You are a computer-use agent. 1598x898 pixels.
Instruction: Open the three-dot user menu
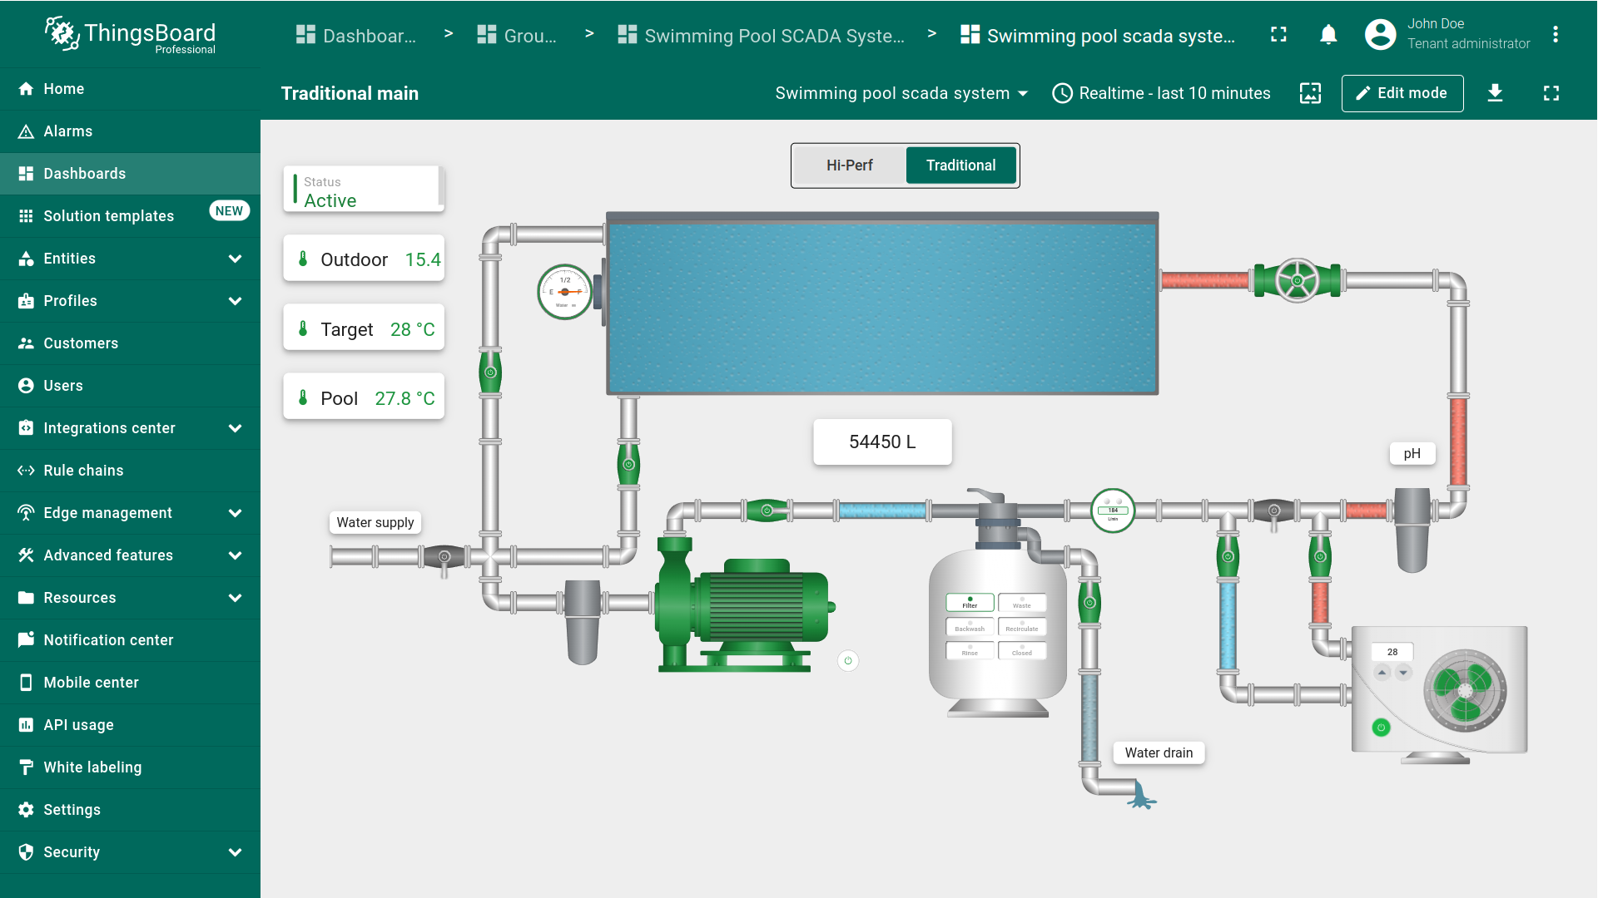click(x=1555, y=35)
